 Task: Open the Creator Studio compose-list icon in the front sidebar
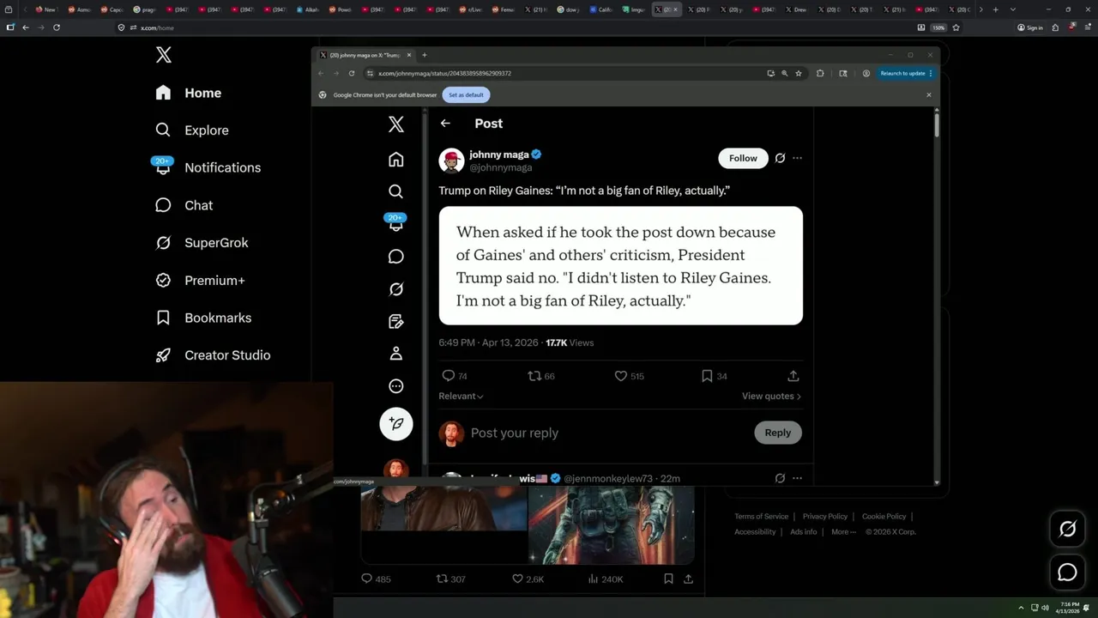click(x=395, y=322)
